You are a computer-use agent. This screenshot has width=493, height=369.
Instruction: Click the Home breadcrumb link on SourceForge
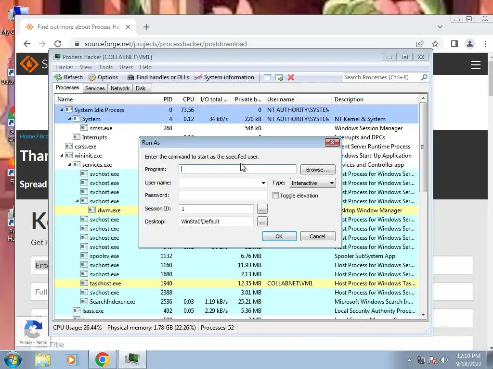(27, 136)
